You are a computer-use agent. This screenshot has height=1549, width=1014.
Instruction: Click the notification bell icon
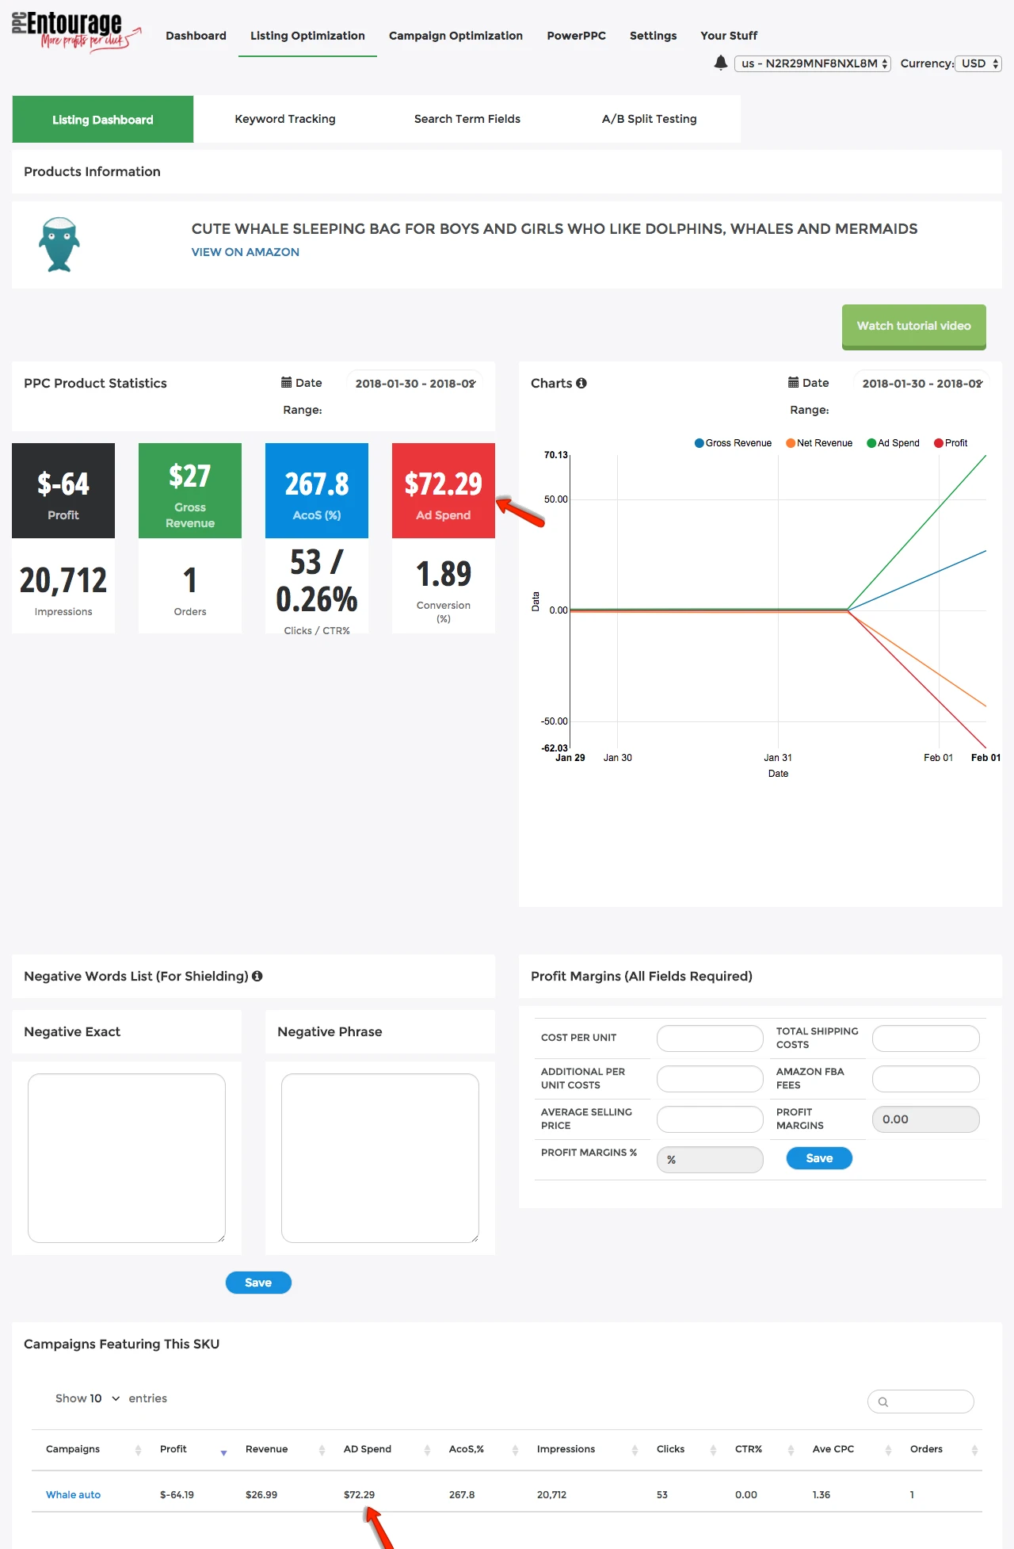721,63
